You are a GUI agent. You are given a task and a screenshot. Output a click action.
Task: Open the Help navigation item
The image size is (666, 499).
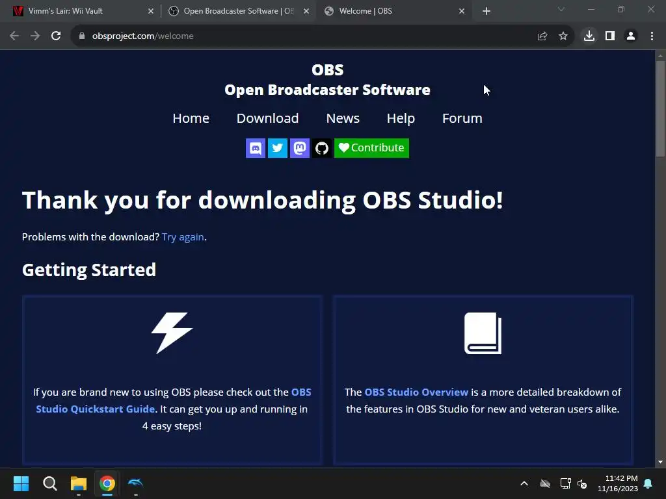[x=401, y=118]
